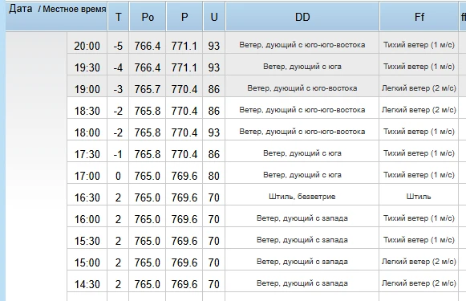The height and width of the screenshot is (301, 466).
Task: Click the Ff wind speed column header
Action: coord(419,17)
